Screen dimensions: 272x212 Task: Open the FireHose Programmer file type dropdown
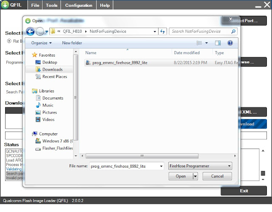(x=200, y=166)
